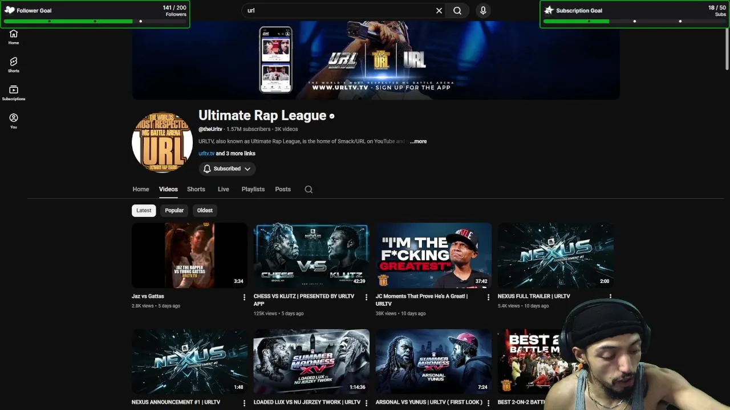Open more options for Jaz vs Gattas
The width and height of the screenshot is (730, 410).
[x=244, y=297]
